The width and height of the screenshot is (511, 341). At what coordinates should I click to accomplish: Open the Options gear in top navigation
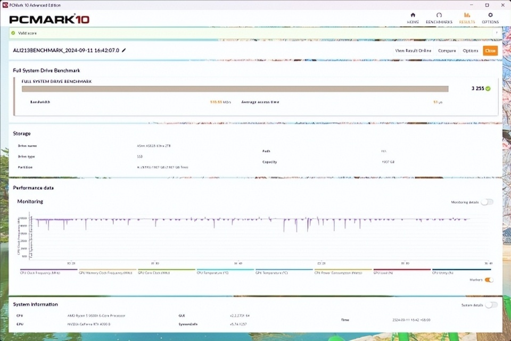[490, 15]
